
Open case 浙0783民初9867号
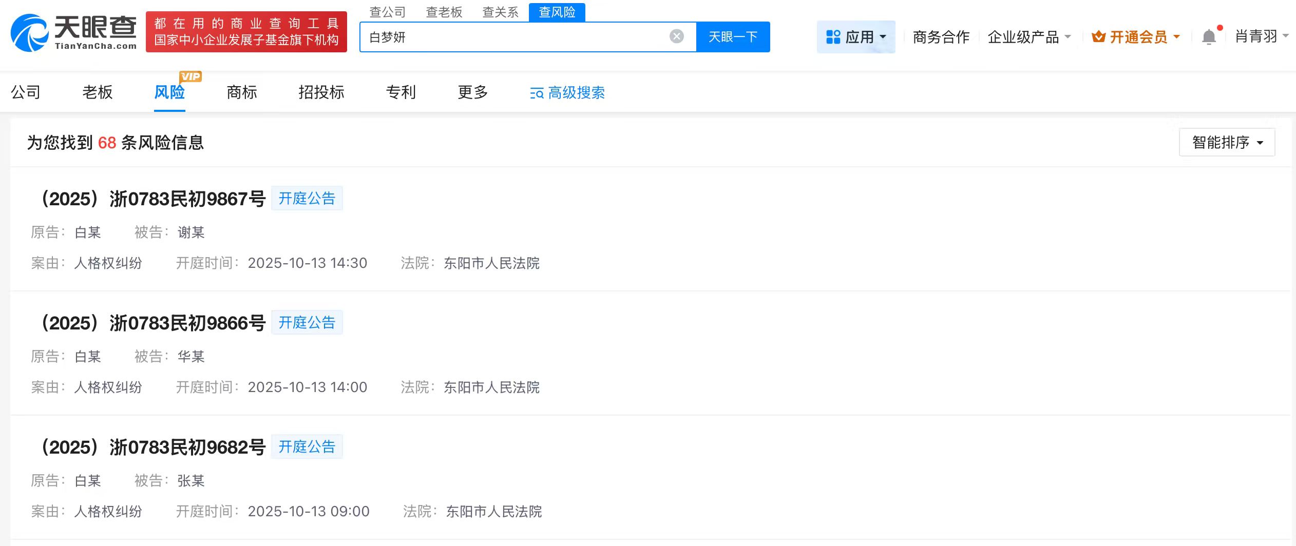coord(153,199)
